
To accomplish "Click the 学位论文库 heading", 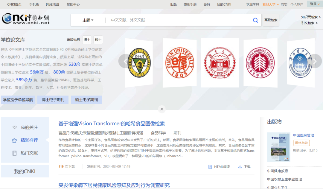I will [x=13, y=40].
